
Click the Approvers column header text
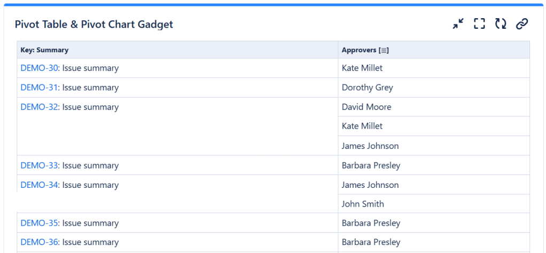click(359, 50)
